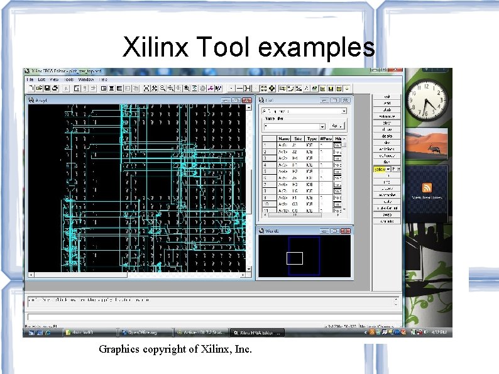The image size is (499, 374).
Task: Open the Window menu
Action: [x=86, y=79]
